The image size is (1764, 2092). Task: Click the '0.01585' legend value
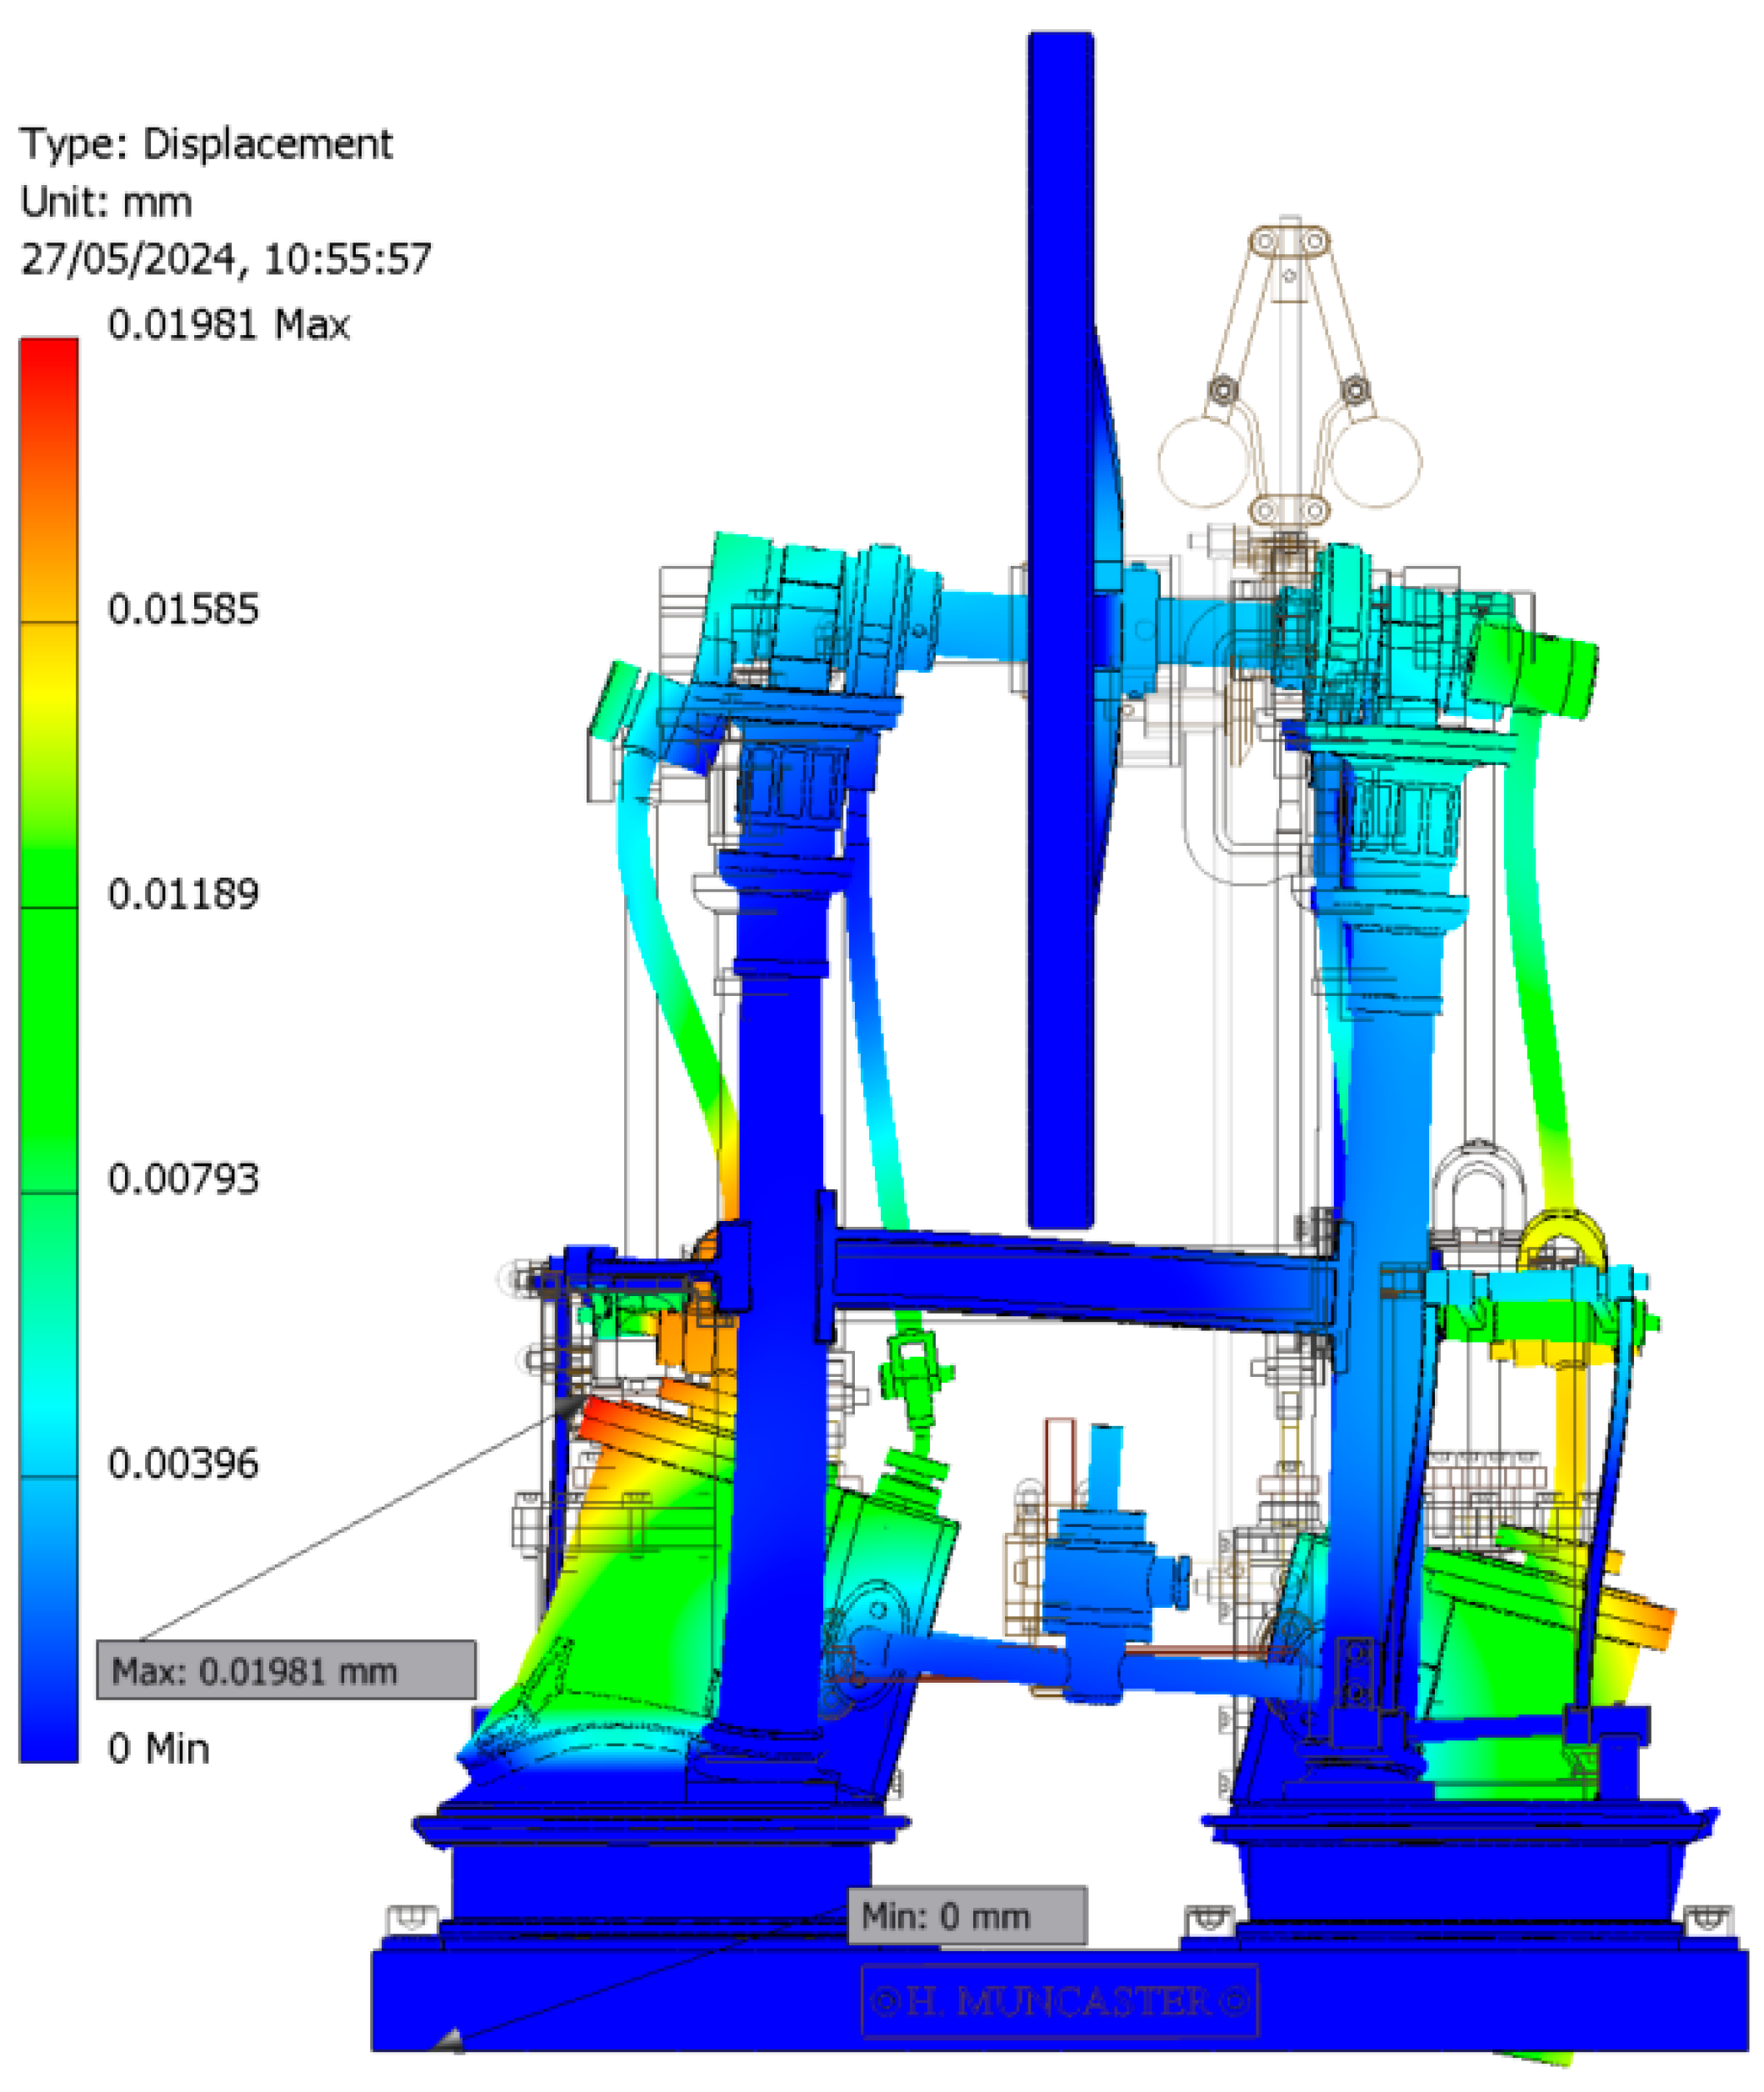point(183,609)
